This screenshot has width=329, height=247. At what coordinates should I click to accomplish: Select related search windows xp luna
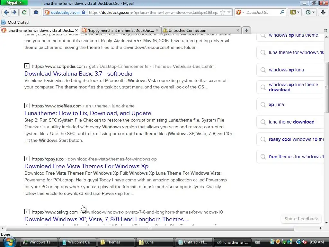click(x=290, y=70)
